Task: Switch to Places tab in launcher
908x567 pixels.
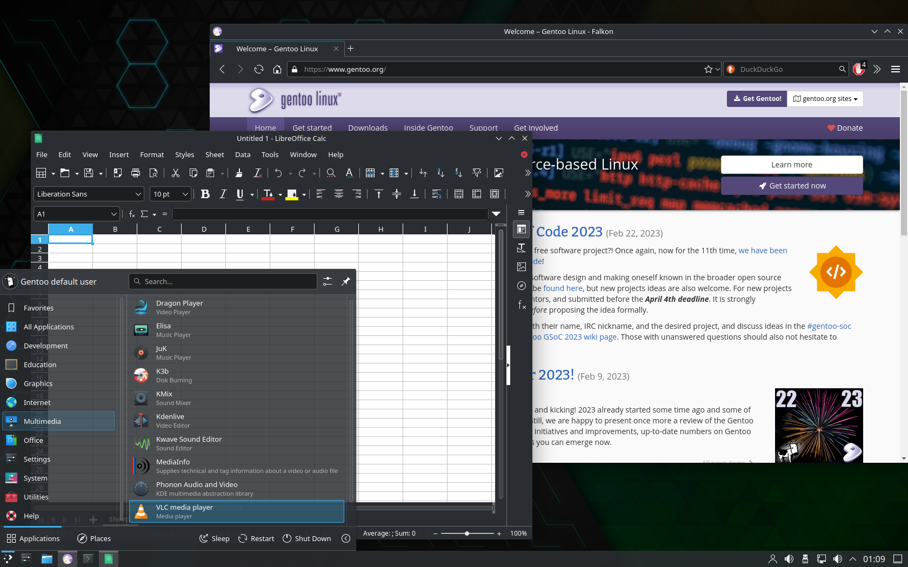Action: click(94, 538)
